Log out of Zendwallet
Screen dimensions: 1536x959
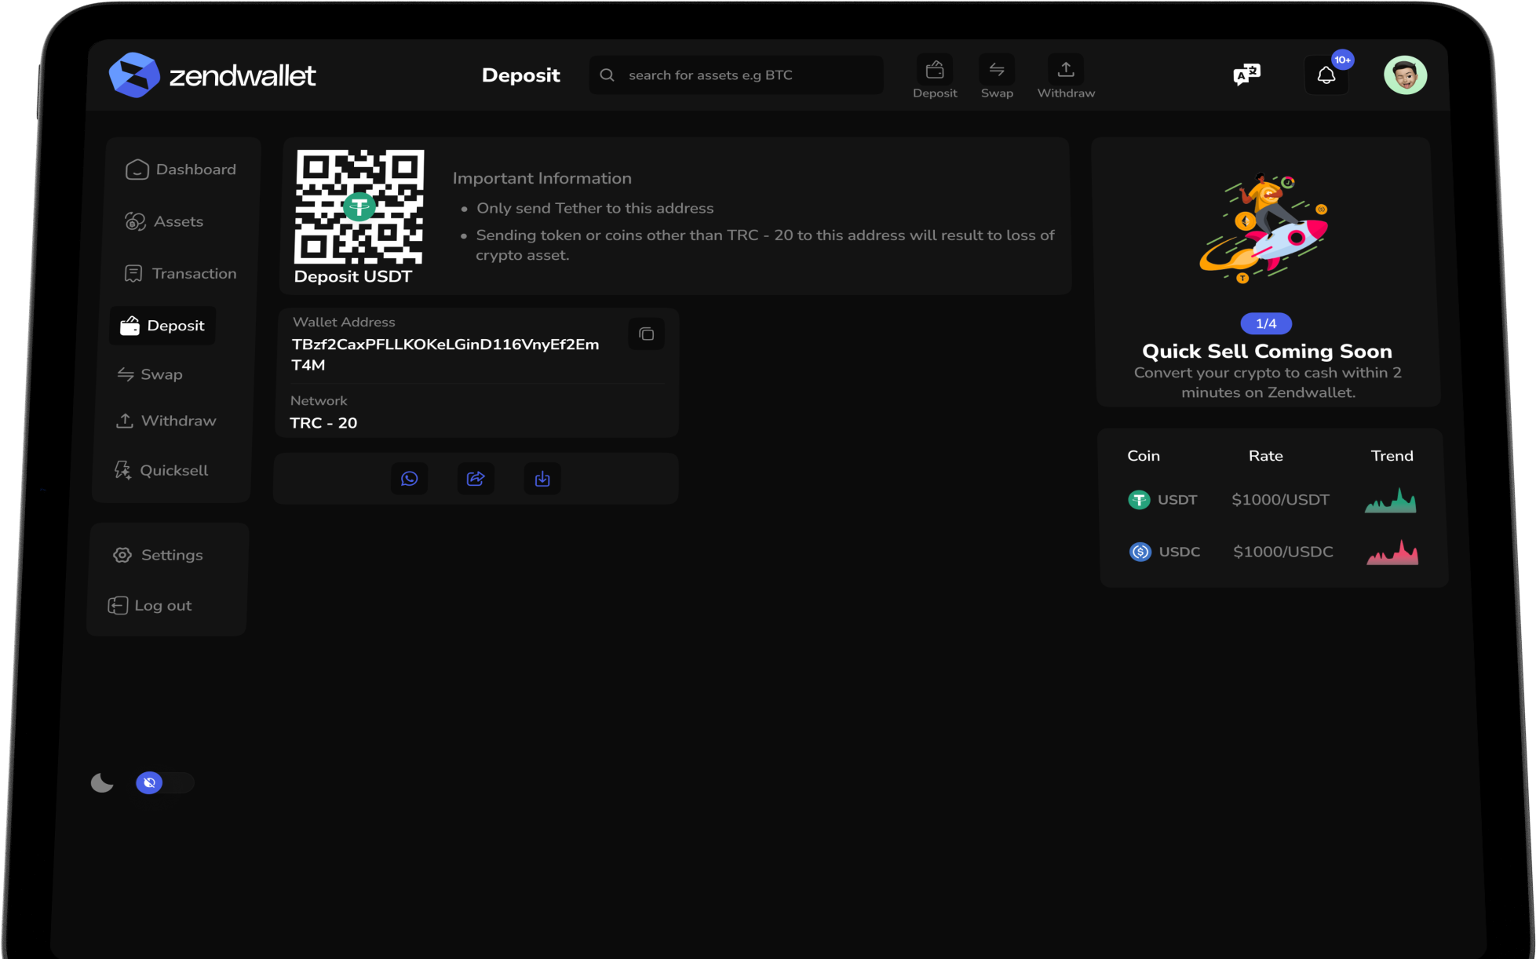point(162,605)
